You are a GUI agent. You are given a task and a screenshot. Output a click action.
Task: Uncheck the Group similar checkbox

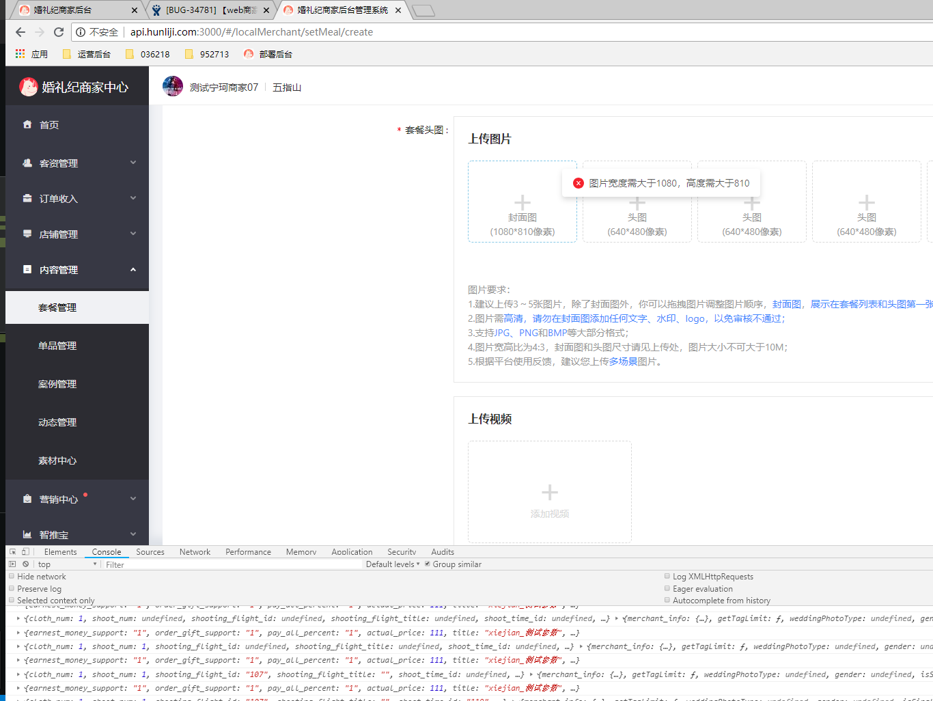pyautogui.click(x=428, y=564)
